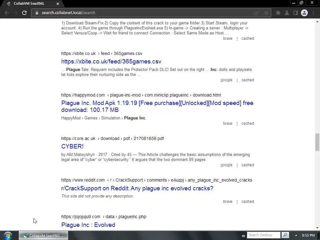Screen dimensions: 320x240
Task: Open the CYBER! pdf result
Action: (72, 146)
